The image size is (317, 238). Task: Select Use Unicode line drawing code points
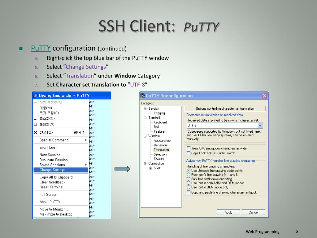click(189, 171)
